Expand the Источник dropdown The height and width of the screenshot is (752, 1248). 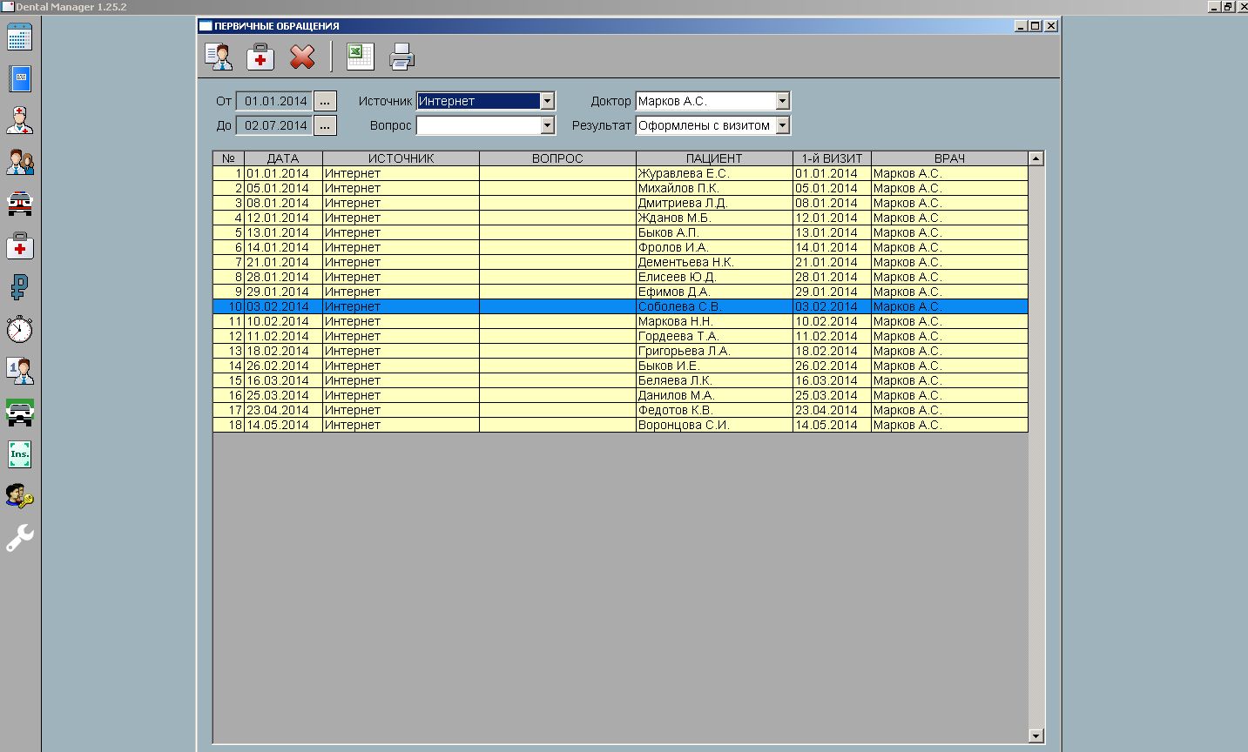coord(547,101)
